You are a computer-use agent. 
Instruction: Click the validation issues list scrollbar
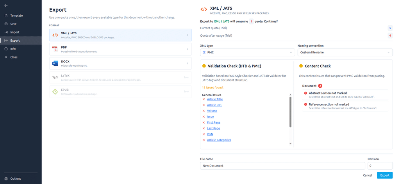(290, 112)
